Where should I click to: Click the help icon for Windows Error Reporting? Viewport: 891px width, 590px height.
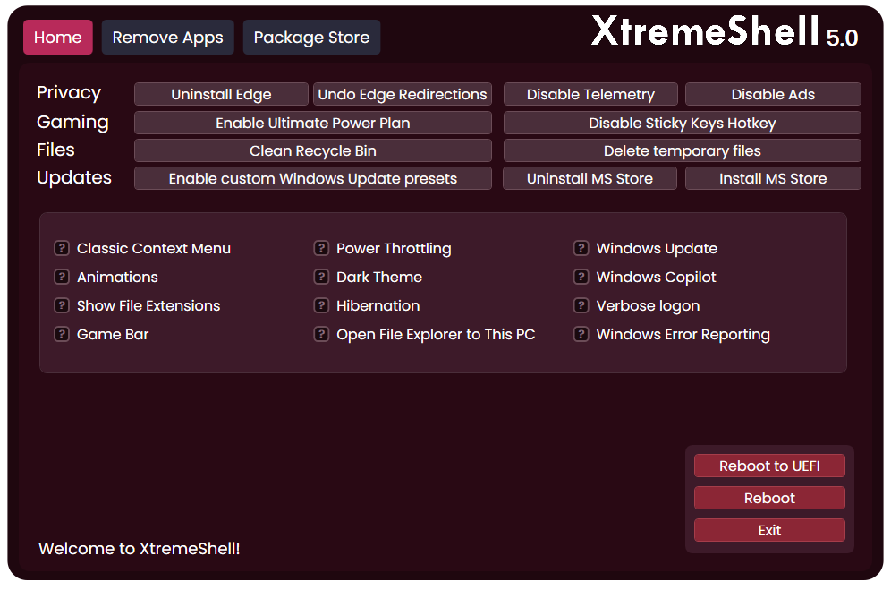[581, 333]
